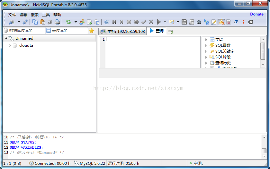Click the helper panel scroll down arrow
This screenshot has height=169, width=270.
263,65
